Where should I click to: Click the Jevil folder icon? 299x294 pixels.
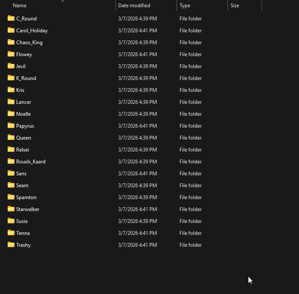click(x=11, y=66)
